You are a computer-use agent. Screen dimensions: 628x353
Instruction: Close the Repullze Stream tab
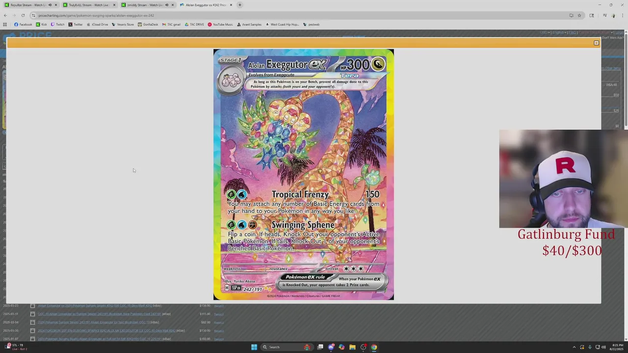pos(55,5)
